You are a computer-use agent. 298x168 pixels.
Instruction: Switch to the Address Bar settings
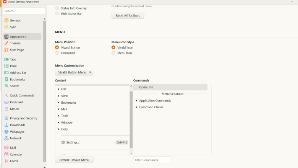[x=18, y=73]
